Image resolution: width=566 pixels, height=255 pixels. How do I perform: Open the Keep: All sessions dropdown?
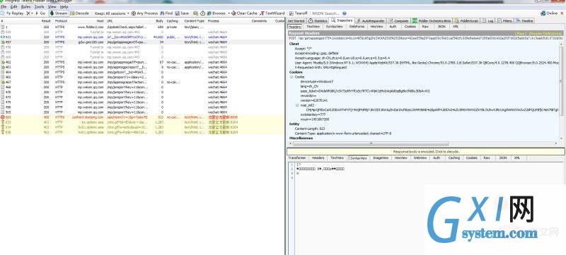(x=112, y=13)
